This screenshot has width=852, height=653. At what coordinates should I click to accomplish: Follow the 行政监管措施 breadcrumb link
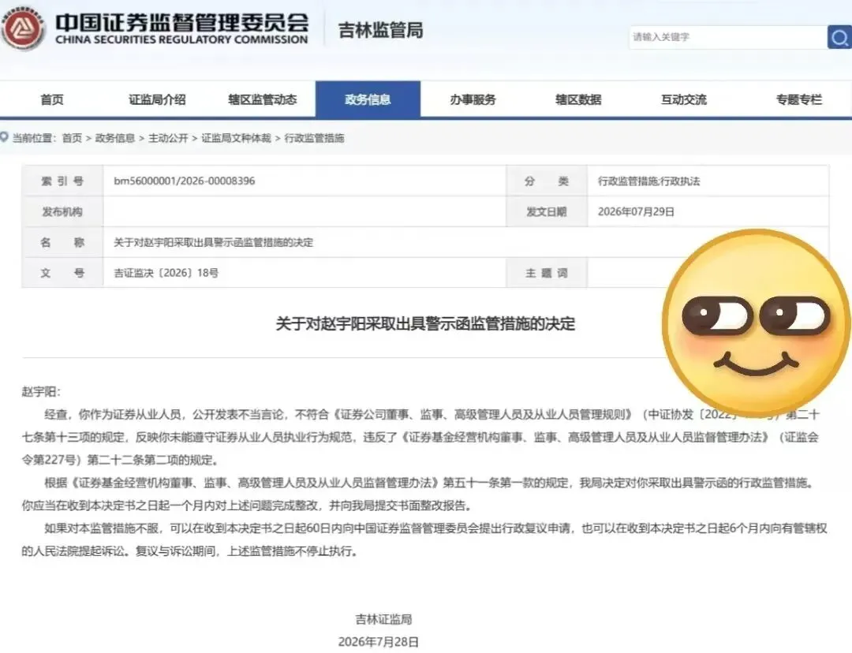pyautogui.click(x=314, y=138)
